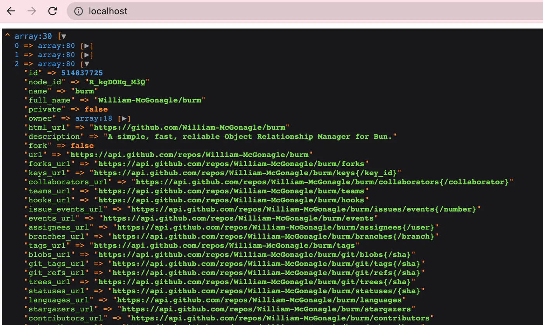Click the description value about Bun ORM
Viewport: 543px width, 325px height.
250,137
